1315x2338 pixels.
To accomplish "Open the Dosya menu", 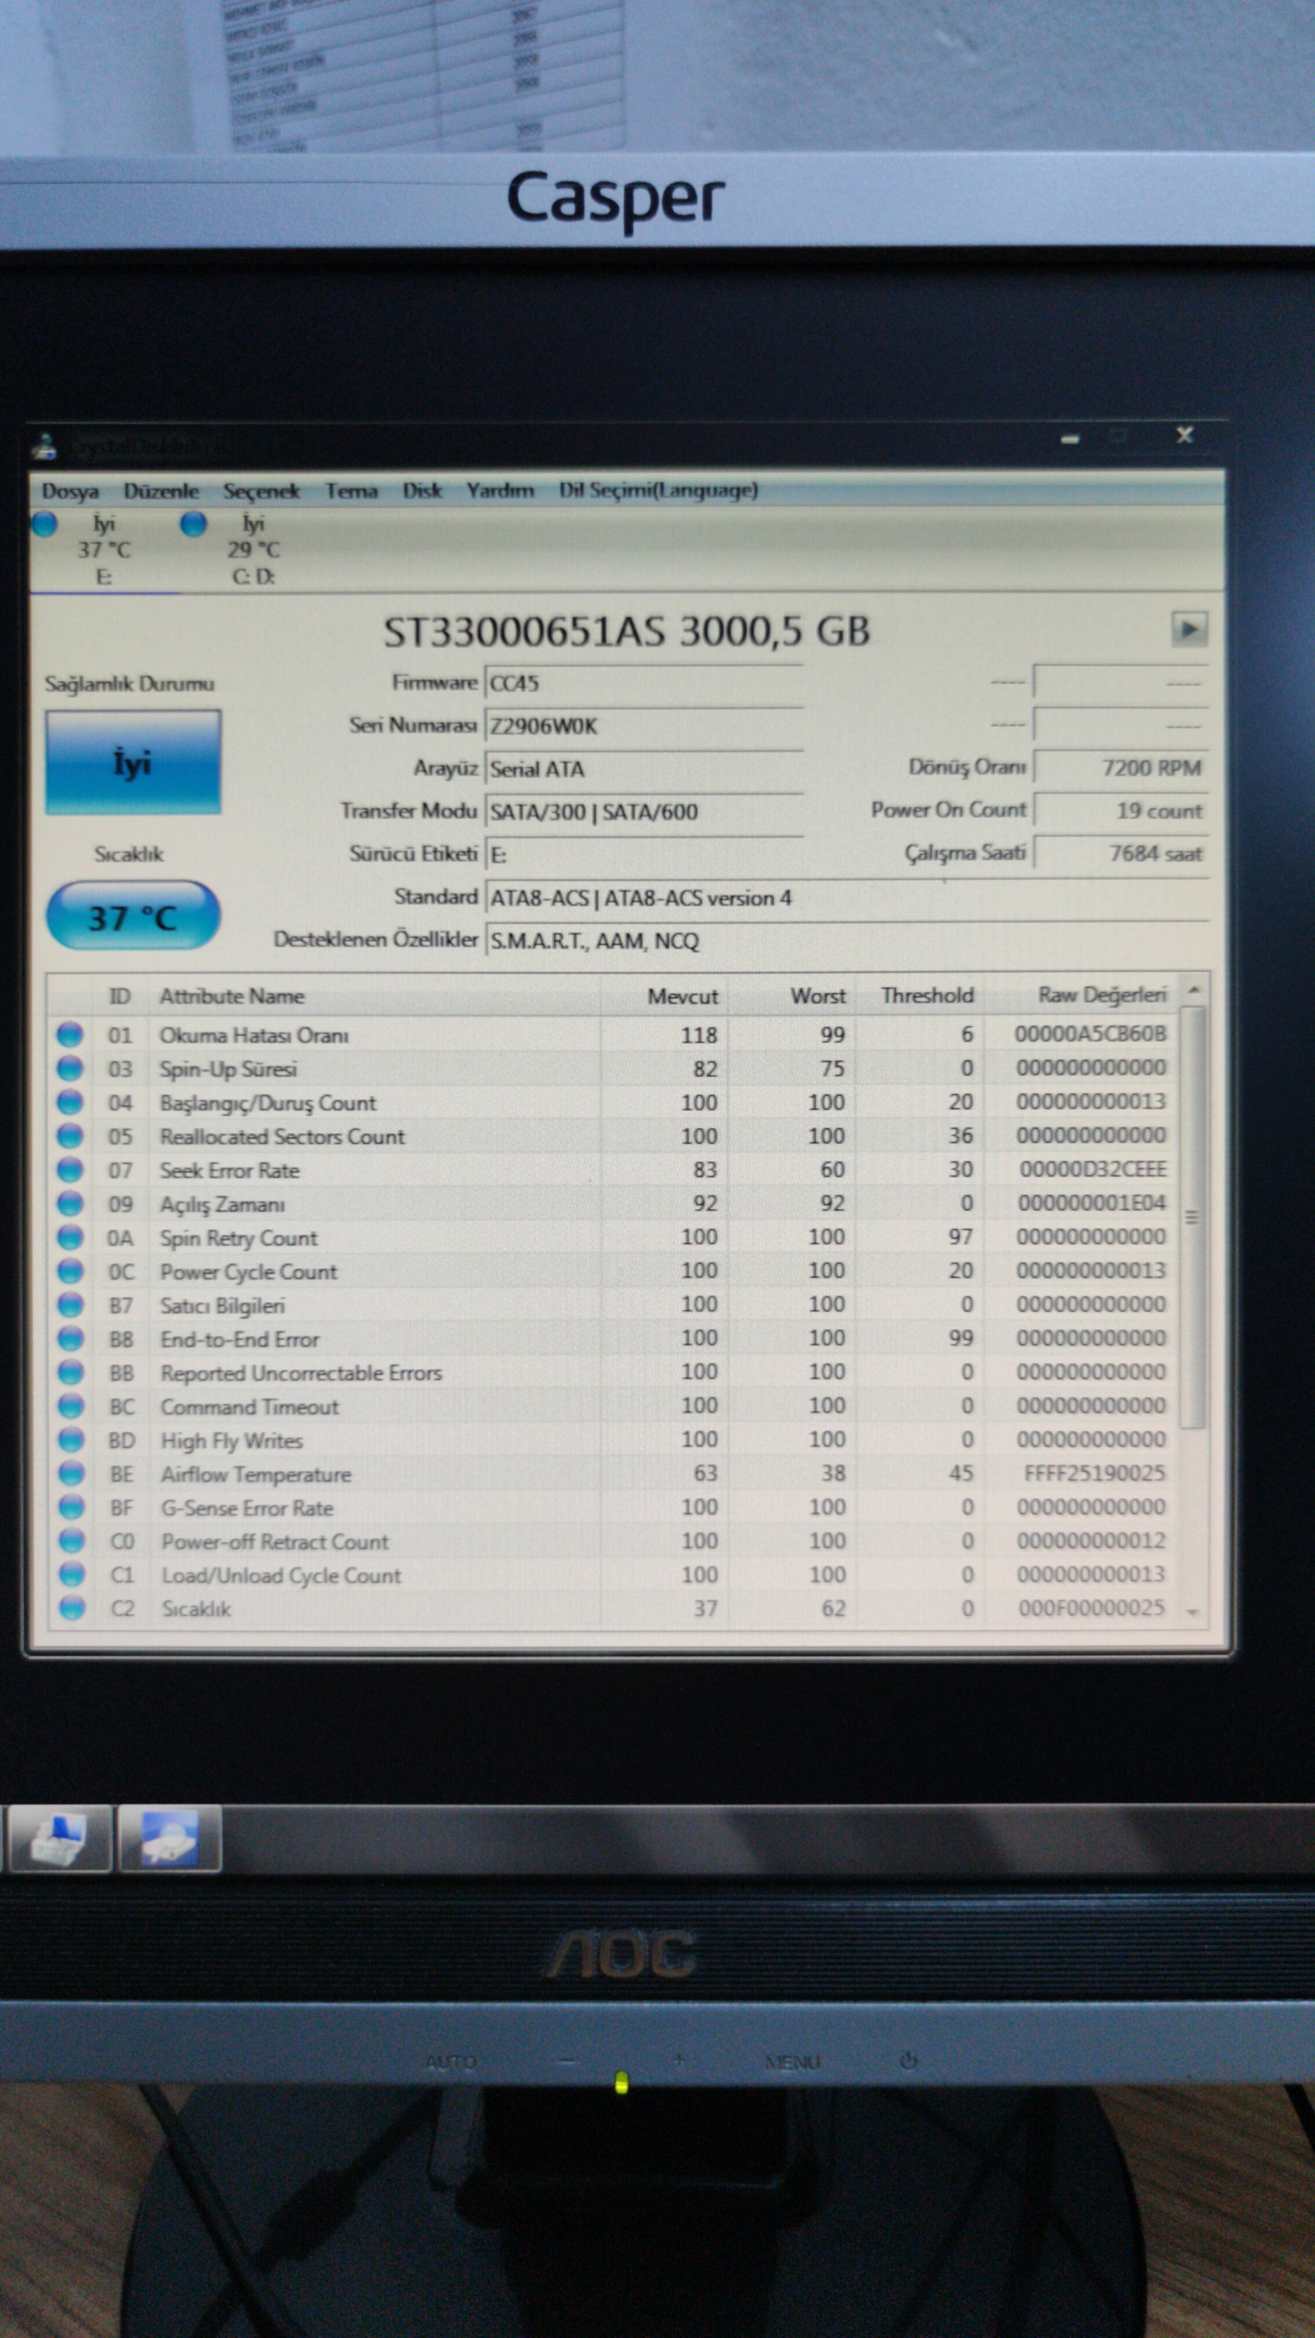I will (70, 491).
